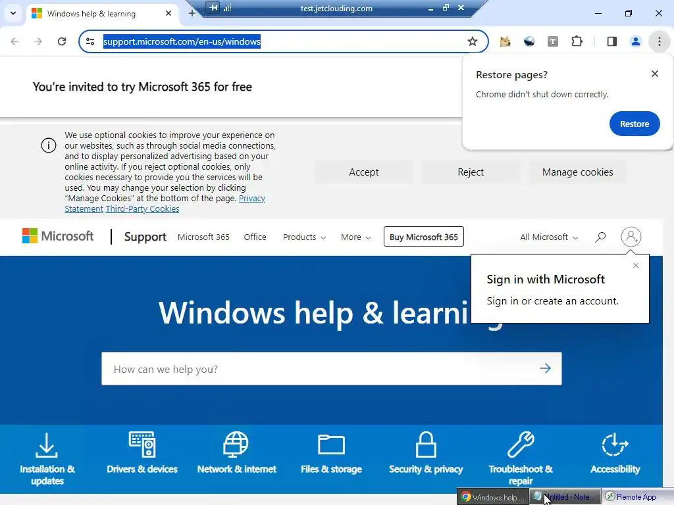This screenshot has width=674, height=505.
Task: Click the account sign-in icon
Action: 631,237
